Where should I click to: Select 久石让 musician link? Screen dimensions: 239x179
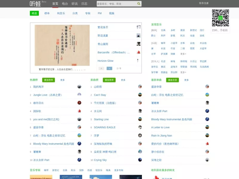click(193, 61)
